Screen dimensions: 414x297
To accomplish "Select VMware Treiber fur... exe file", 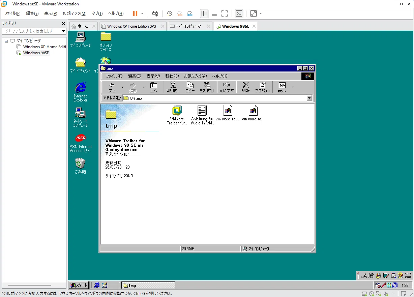I will pos(177,115).
